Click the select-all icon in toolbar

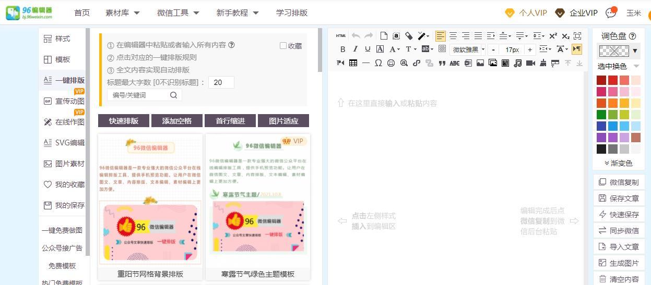[396, 36]
